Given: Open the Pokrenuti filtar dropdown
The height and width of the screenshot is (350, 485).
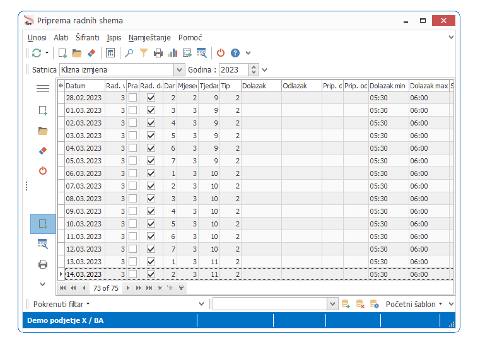Looking at the screenshot, I should (x=61, y=305).
